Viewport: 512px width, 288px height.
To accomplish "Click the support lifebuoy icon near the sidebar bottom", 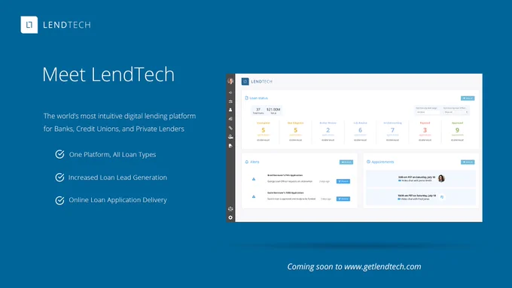I will click(230, 209).
